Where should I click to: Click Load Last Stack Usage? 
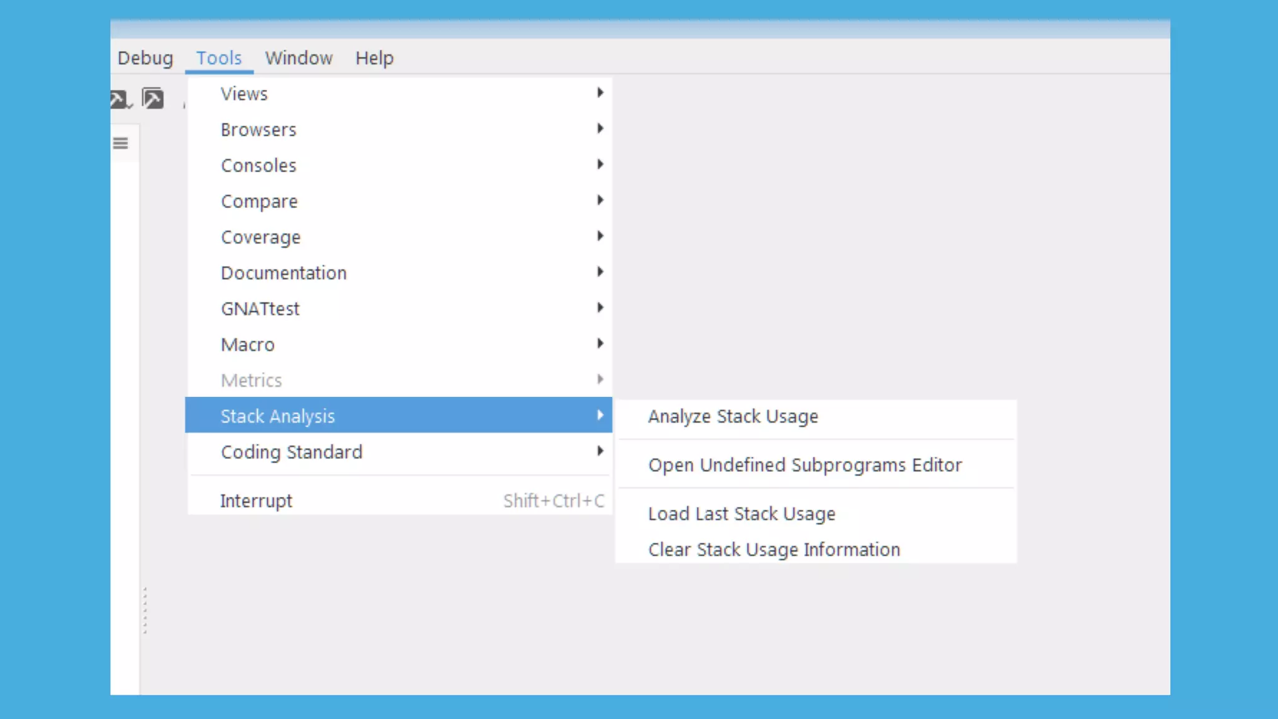tap(741, 514)
